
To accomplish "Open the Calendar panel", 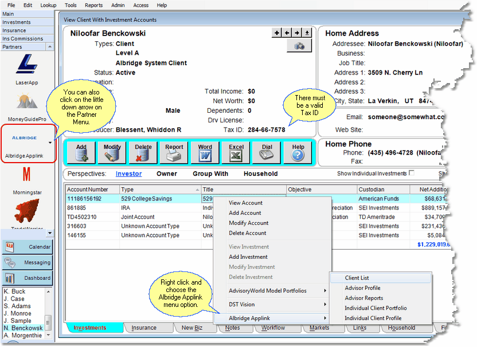I will 26,247.
